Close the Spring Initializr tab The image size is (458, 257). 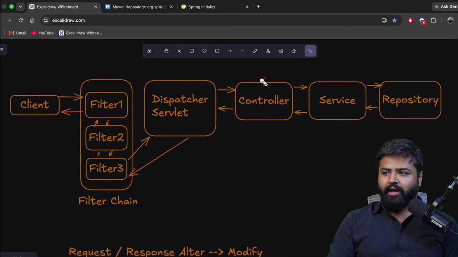tap(247, 7)
